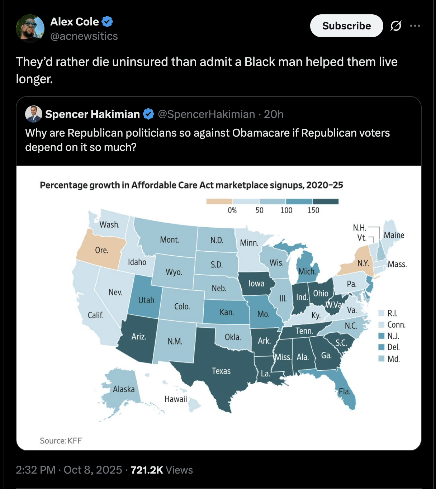Image resolution: width=436 pixels, height=489 pixels.
Task: Click Spencer Hakimian's small avatar
Action: [x=34, y=114]
